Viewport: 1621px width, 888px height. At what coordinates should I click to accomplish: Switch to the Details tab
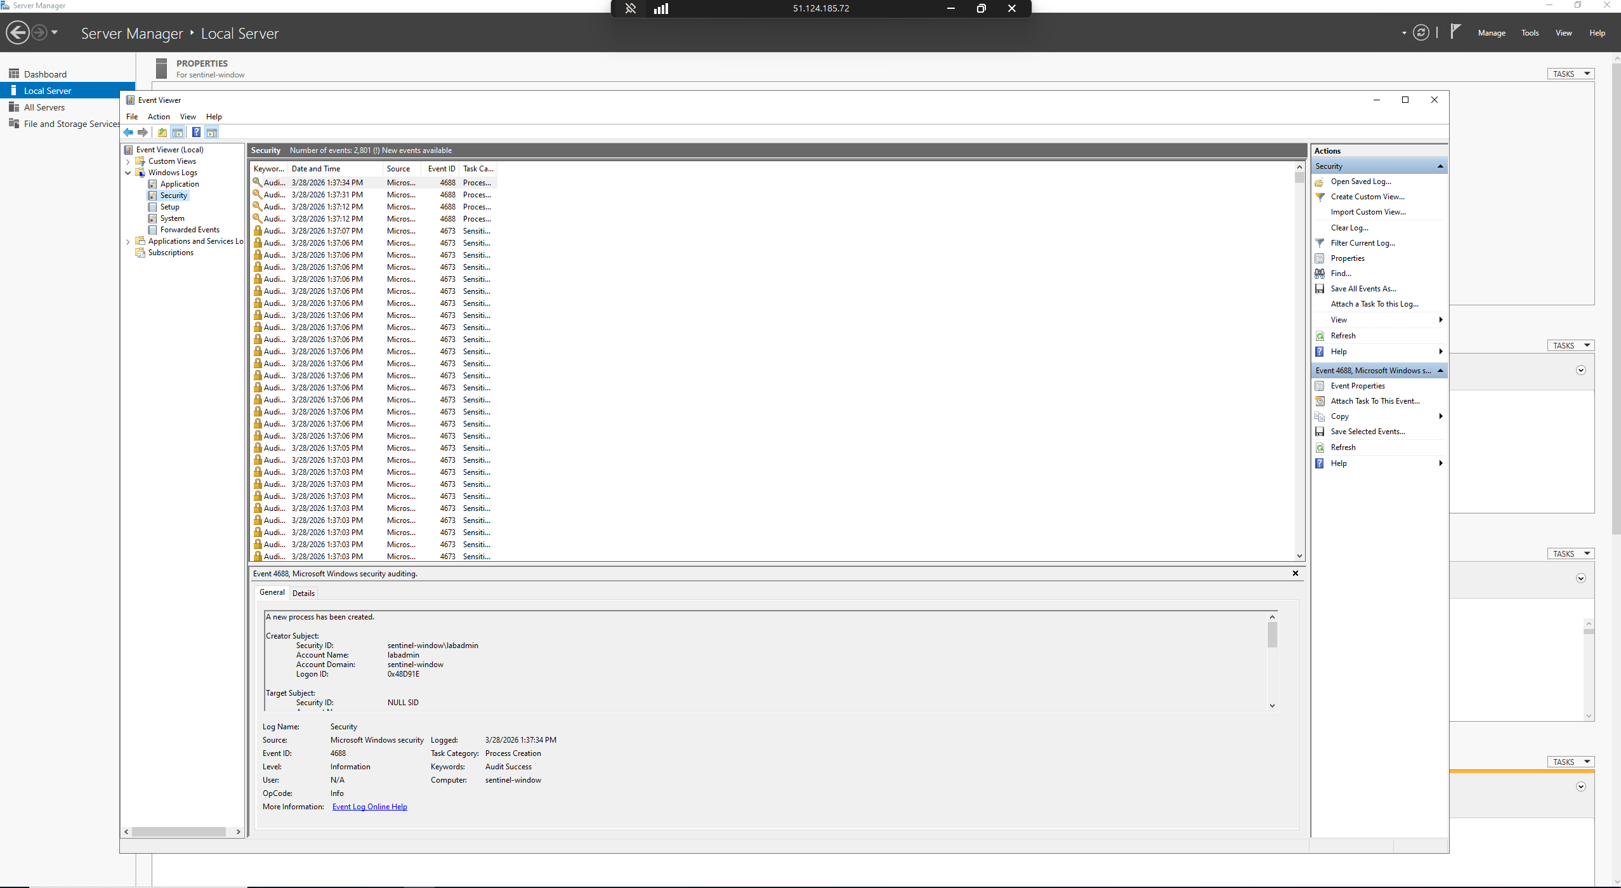[x=303, y=593]
